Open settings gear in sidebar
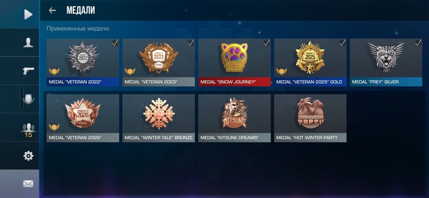 (x=28, y=156)
